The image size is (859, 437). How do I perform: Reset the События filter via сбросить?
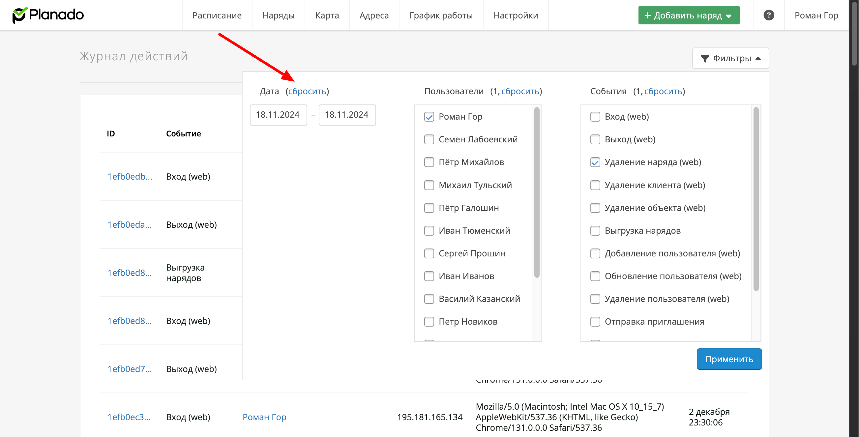click(x=663, y=91)
